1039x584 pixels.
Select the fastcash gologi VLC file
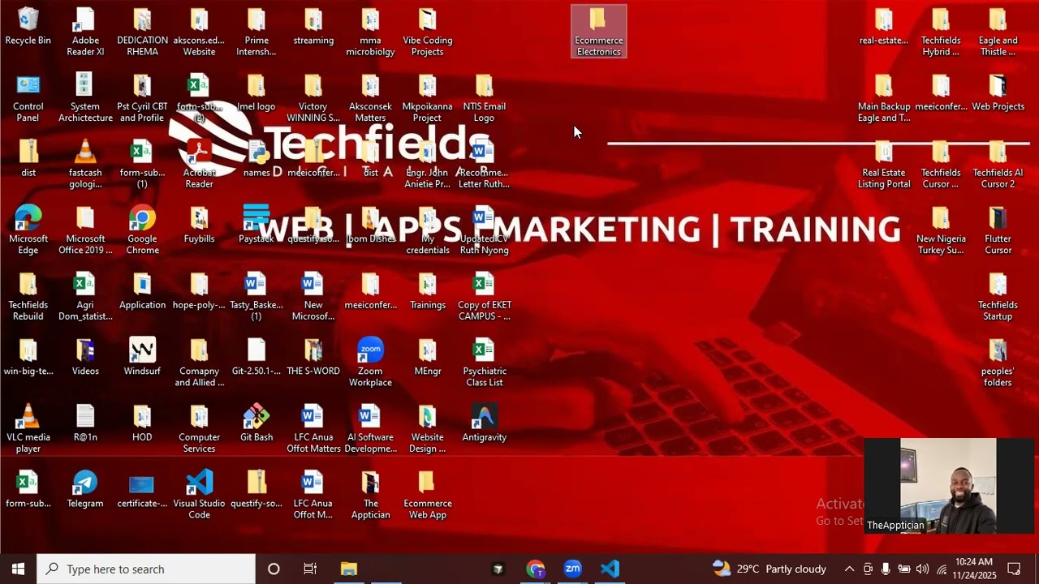click(x=85, y=165)
